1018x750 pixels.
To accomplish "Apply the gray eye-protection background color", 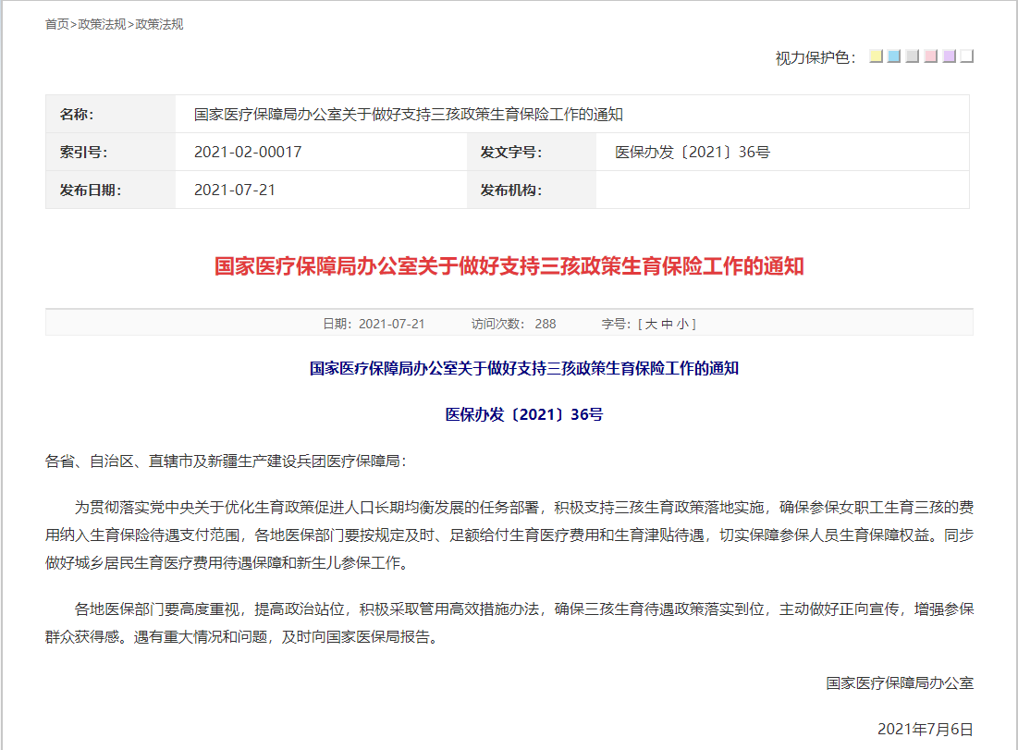I will [x=913, y=56].
